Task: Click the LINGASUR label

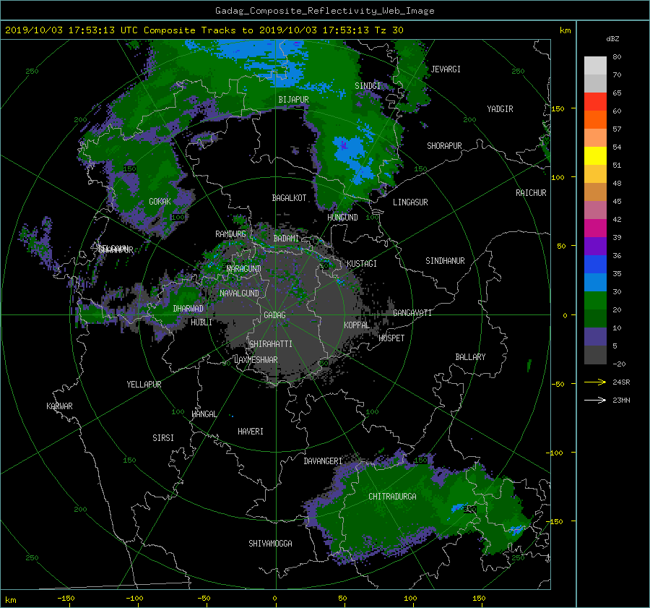Action: click(410, 202)
